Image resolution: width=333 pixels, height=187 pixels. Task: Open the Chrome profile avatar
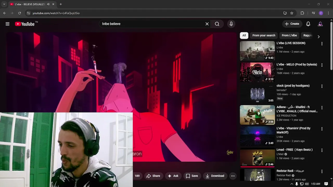tap(321, 13)
